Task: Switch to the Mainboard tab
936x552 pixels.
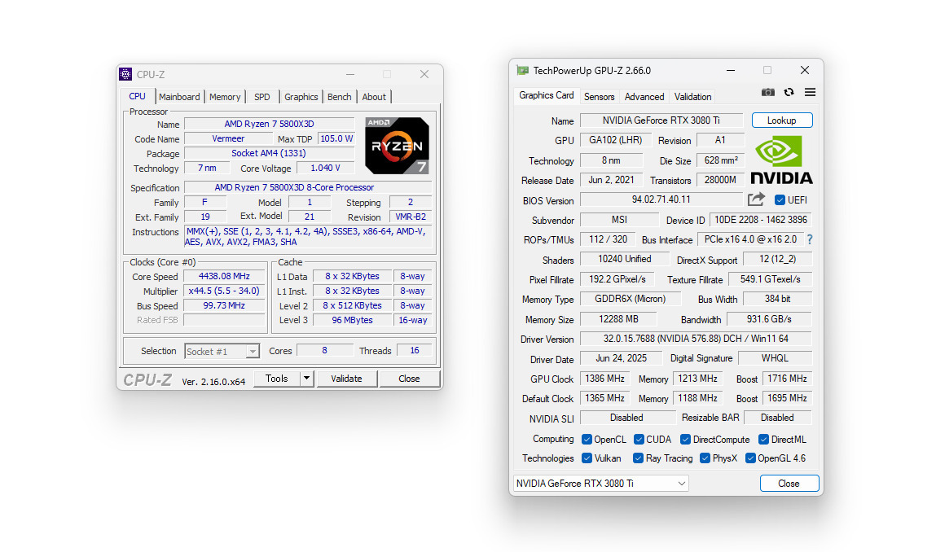Action: point(180,97)
